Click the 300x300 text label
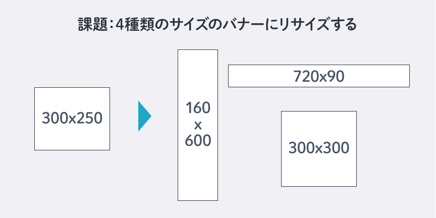Viewport: 436px width, 218px height. [x=319, y=148]
